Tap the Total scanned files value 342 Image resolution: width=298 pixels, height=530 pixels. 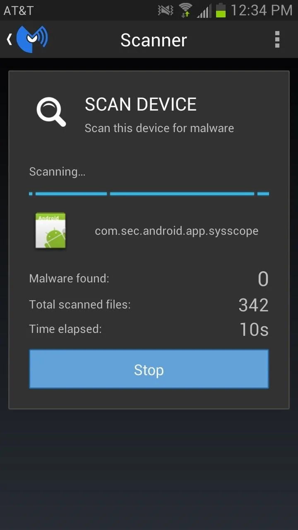[x=254, y=305]
